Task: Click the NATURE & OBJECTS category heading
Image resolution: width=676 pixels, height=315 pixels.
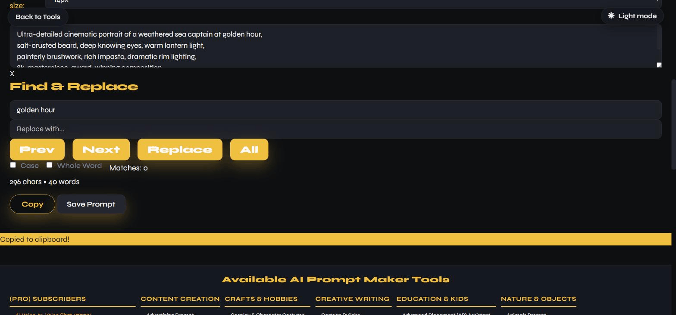Action: [538, 299]
